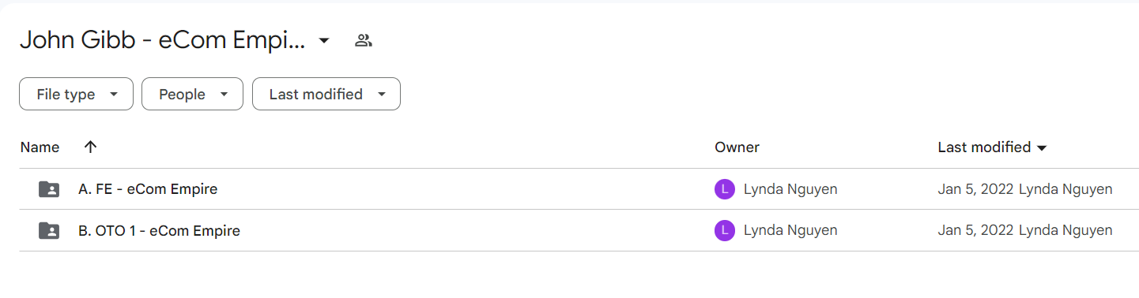Click the John Gibb - eCom Empi... folder title
Screen dimensions: 1139x298
click(x=162, y=40)
